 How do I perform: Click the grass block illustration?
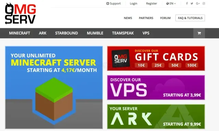tap(54, 99)
